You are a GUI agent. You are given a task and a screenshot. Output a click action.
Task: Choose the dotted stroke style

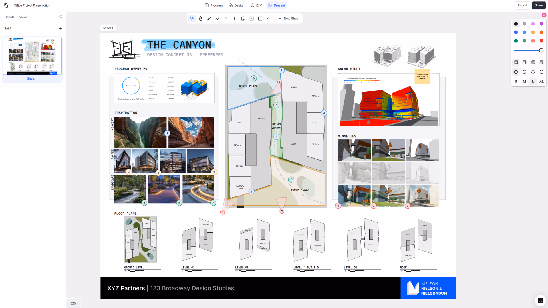coord(533,72)
